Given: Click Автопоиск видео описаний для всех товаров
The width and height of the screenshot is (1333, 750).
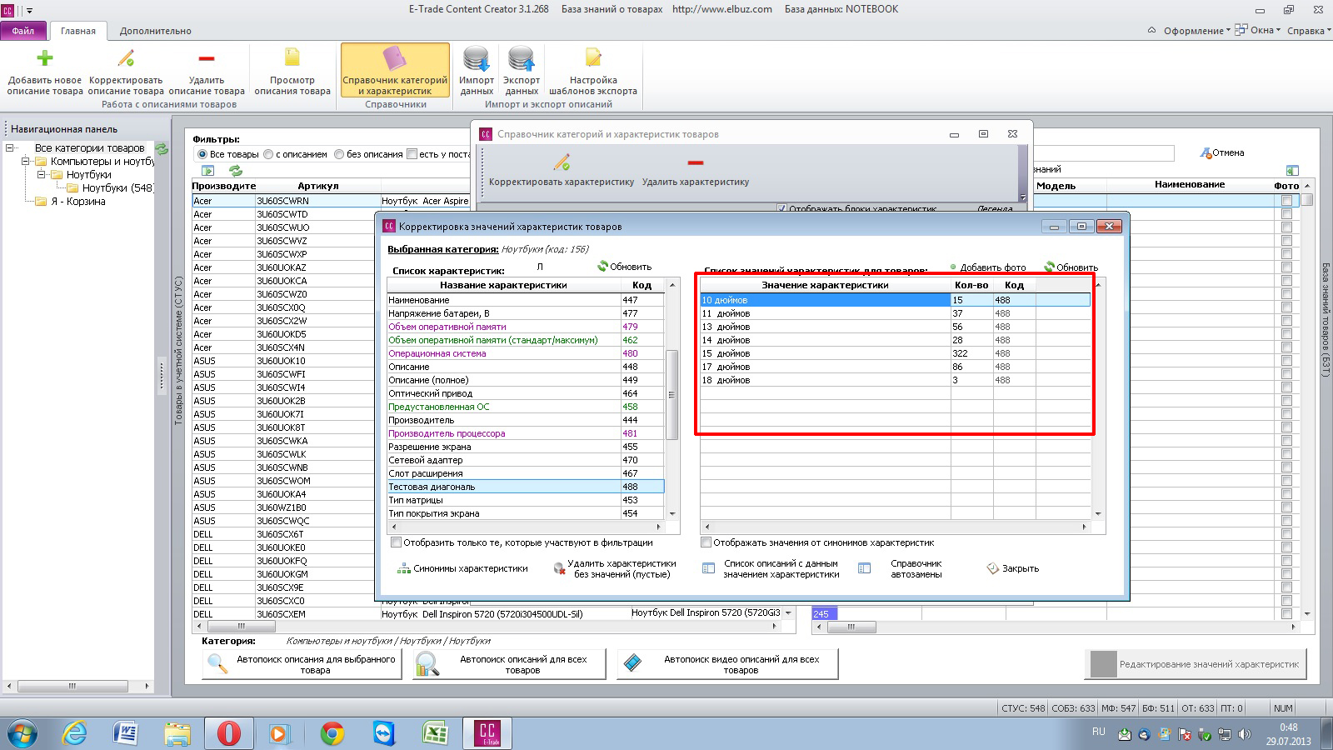Looking at the screenshot, I should click(727, 664).
